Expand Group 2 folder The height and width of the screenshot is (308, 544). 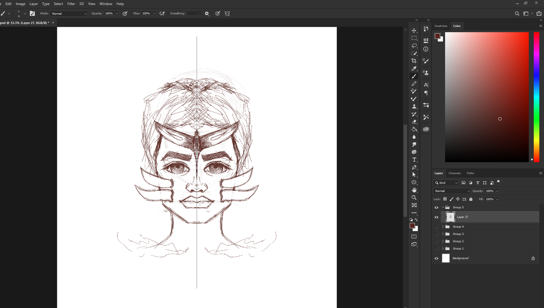pyautogui.click(x=442, y=241)
